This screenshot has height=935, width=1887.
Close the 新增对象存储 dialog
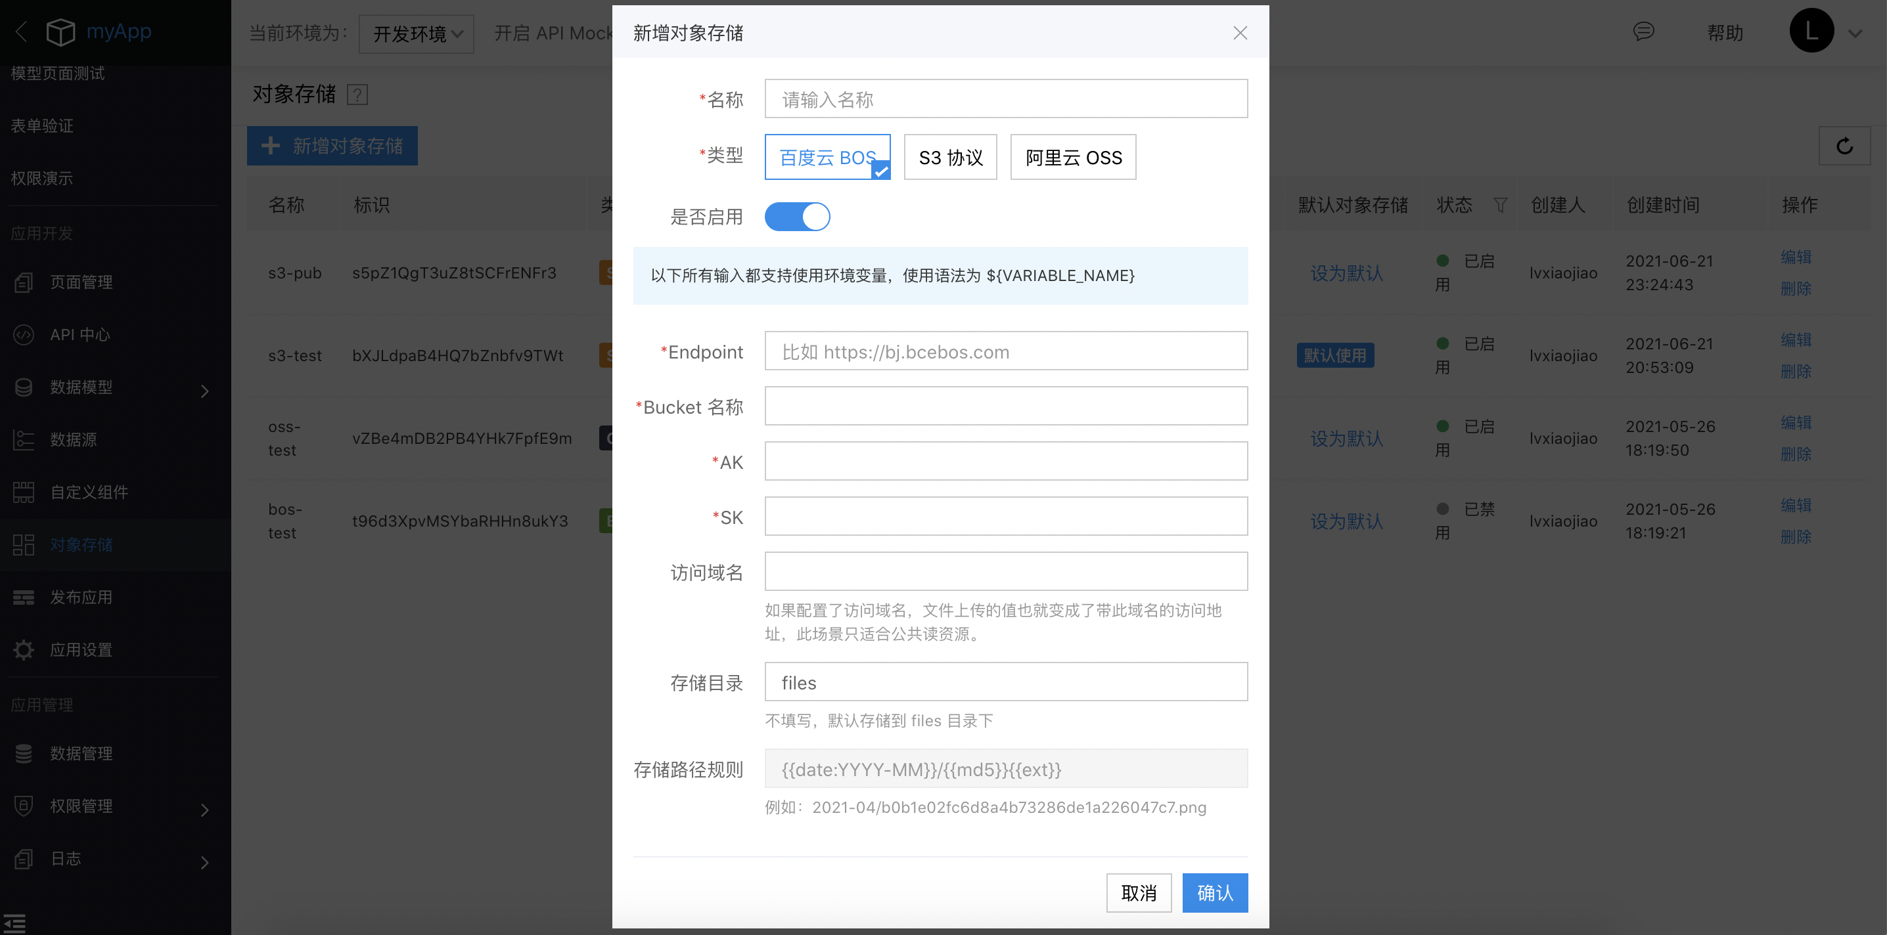click(x=1239, y=33)
